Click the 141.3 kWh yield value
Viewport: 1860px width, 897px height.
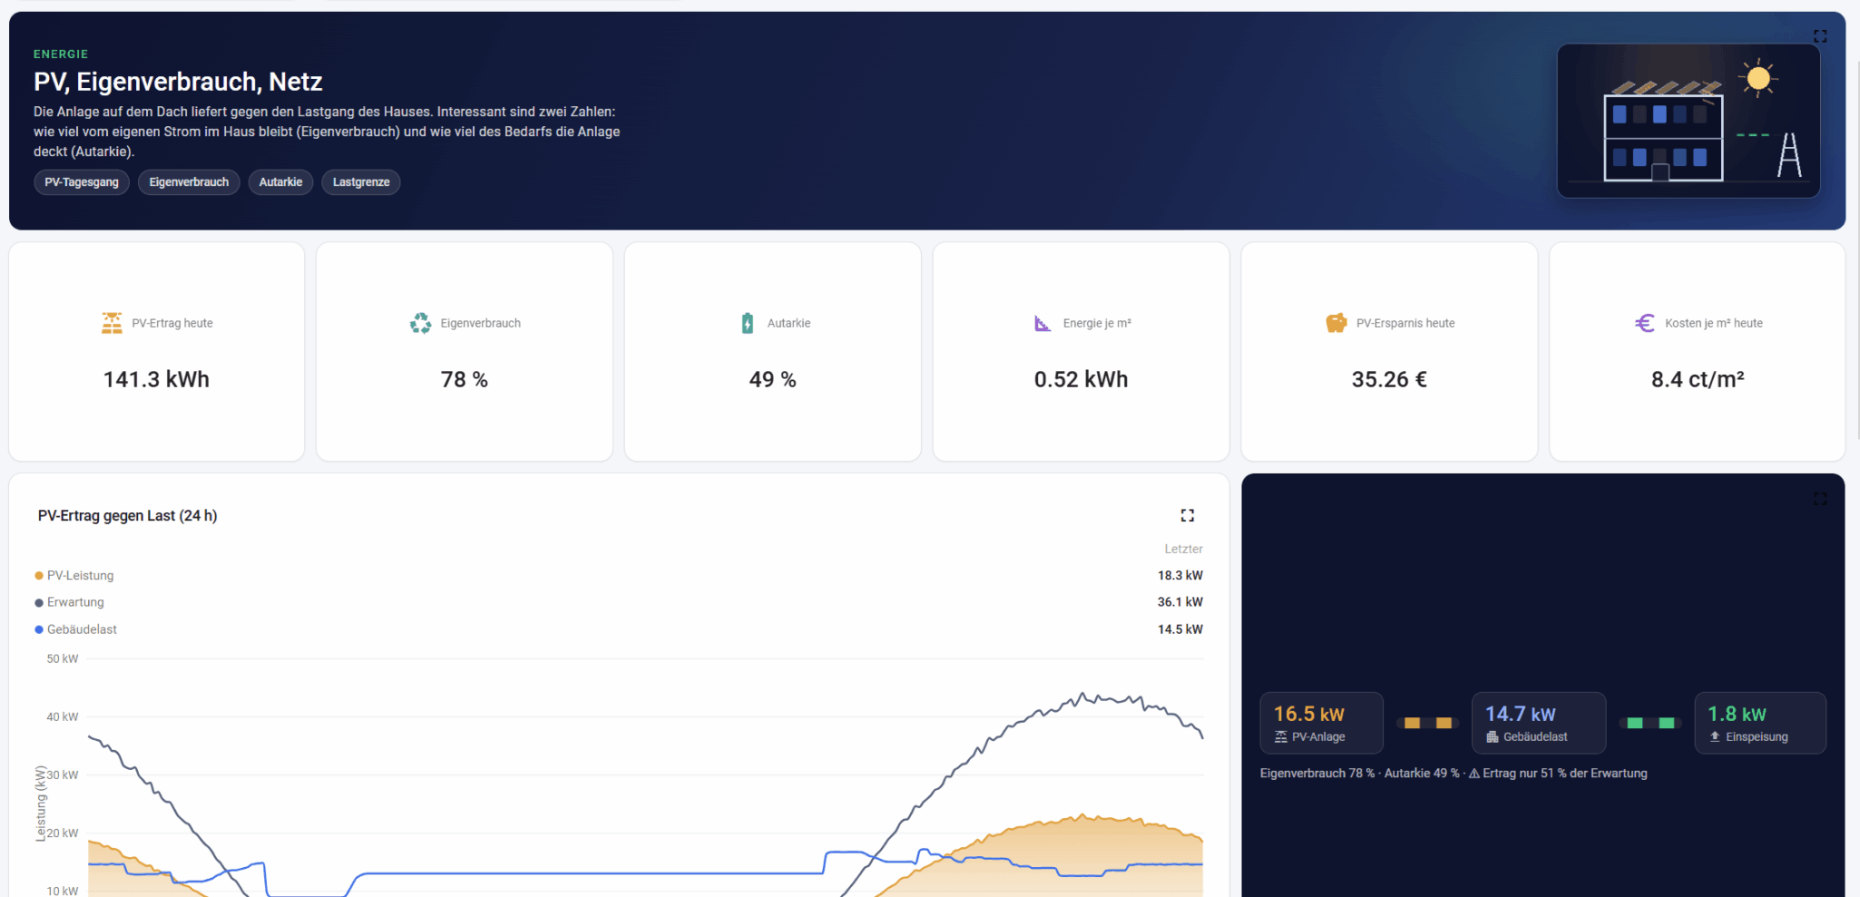[x=156, y=379]
